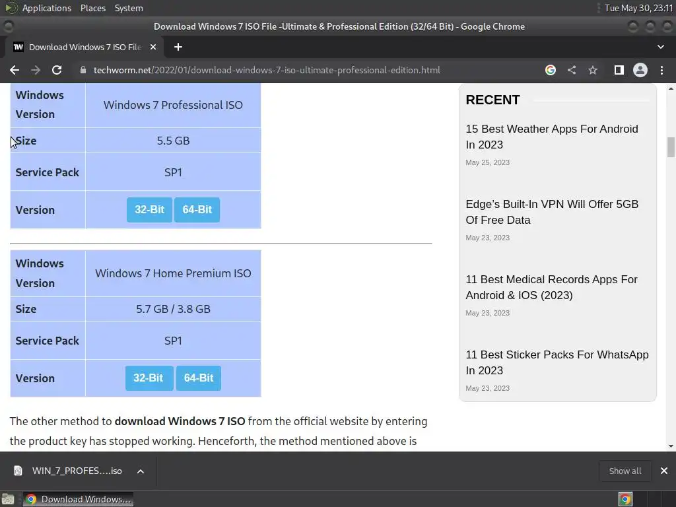Open the Chrome profile avatar
Screen dimensions: 676x507
click(640, 70)
